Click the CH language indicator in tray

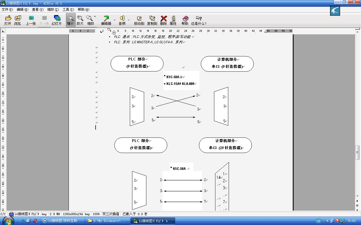tap(318, 221)
